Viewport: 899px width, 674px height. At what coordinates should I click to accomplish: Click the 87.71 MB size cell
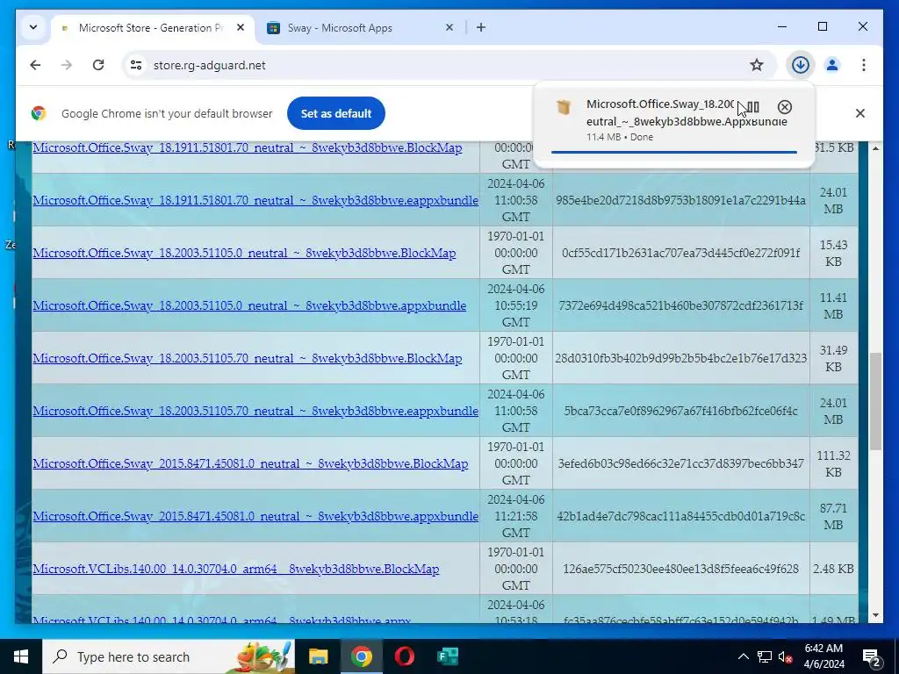click(x=834, y=516)
